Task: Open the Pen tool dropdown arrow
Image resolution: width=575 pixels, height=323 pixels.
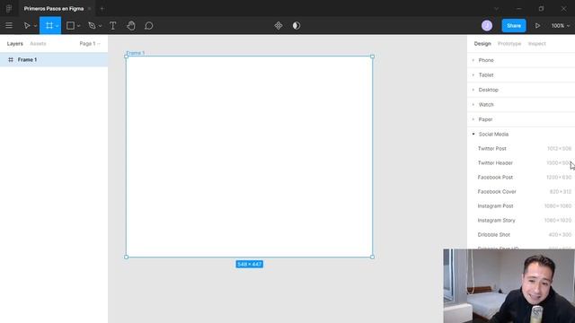Action: coord(100,26)
